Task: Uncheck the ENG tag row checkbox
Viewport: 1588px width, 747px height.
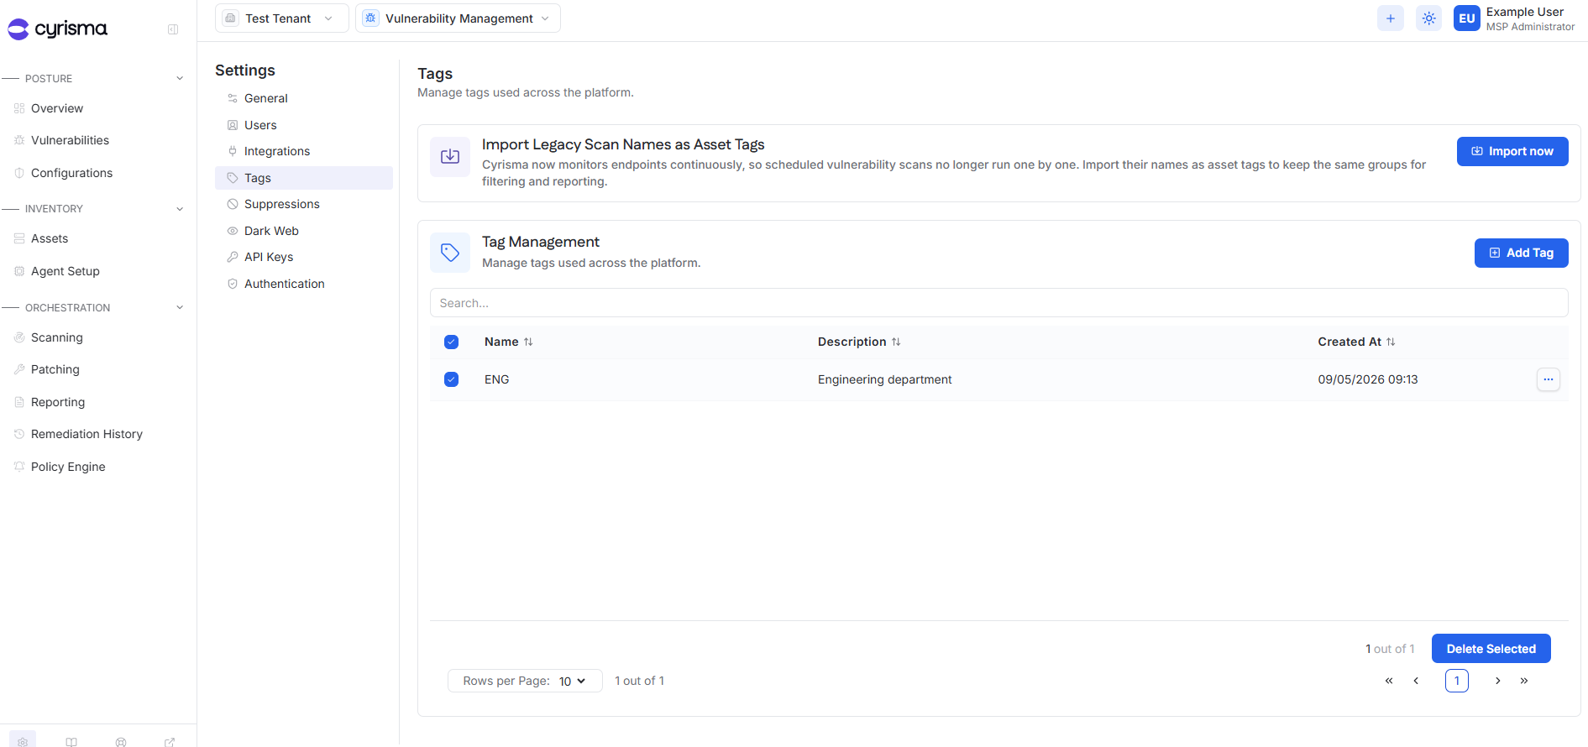Action: (451, 379)
